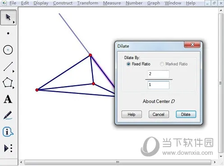Open the Number menu

click(134, 3)
